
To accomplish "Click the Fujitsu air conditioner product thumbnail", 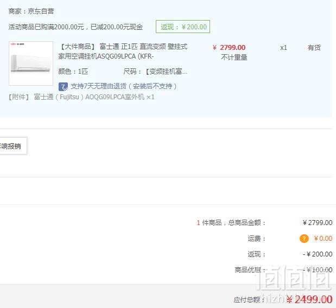I will 31,63.
